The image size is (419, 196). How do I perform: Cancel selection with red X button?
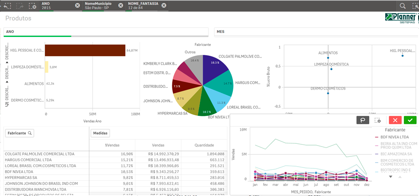pos(395,120)
